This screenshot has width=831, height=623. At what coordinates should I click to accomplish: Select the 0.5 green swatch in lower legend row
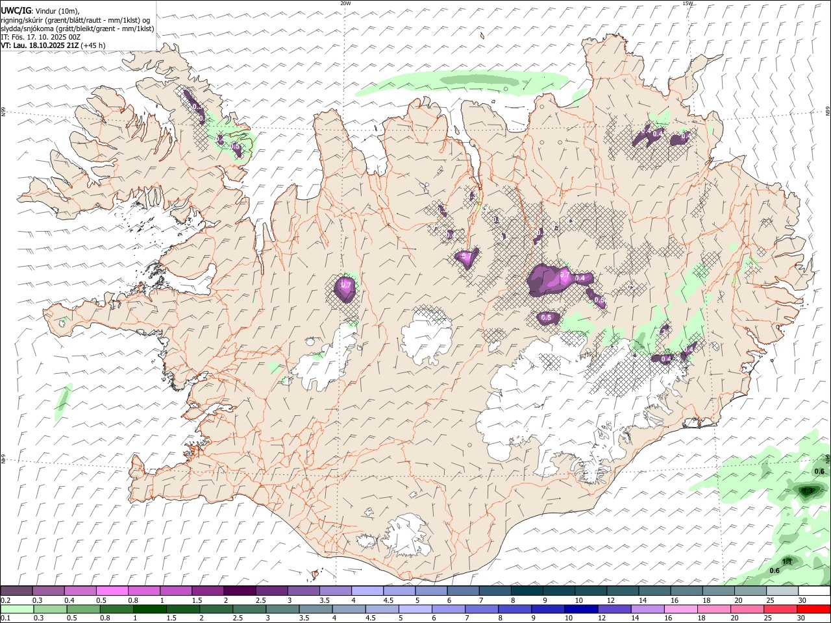pos(83,609)
